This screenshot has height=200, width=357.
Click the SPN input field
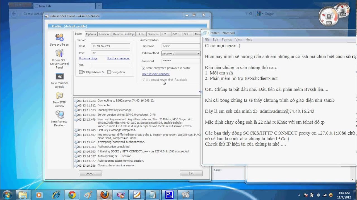coord(110,65)
